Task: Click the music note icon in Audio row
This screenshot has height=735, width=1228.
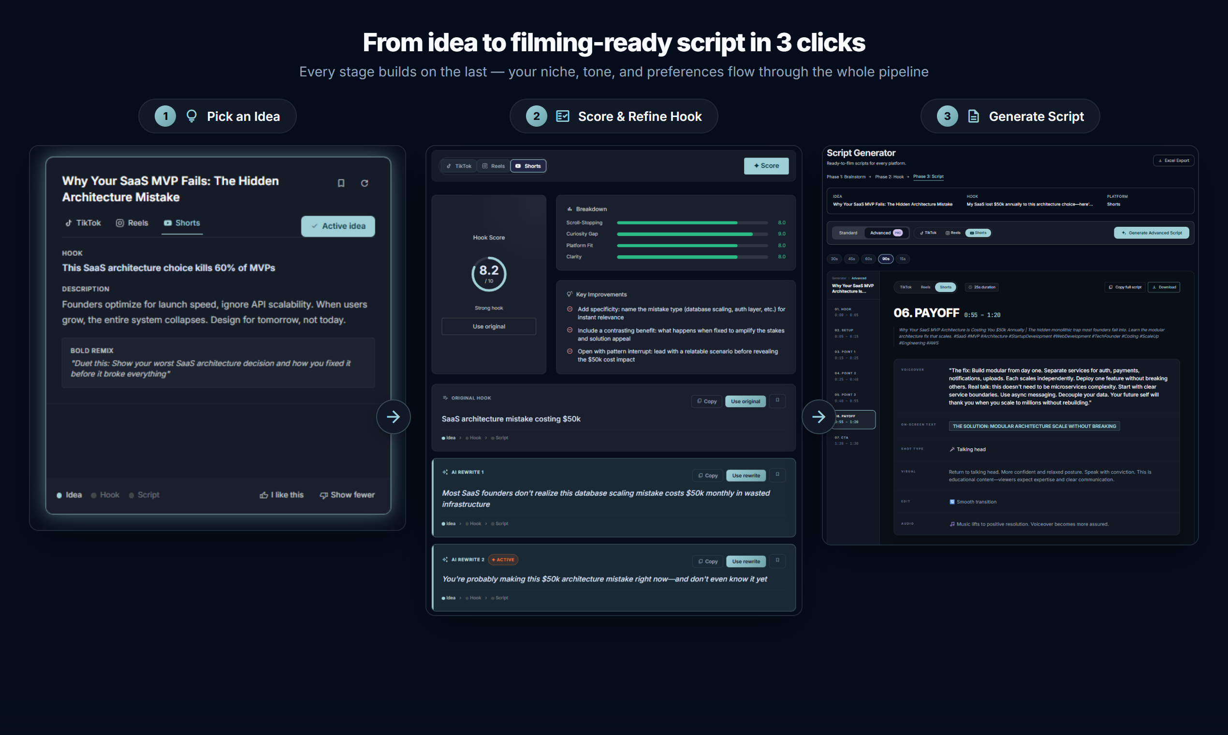Action: (x=951, y=524)
